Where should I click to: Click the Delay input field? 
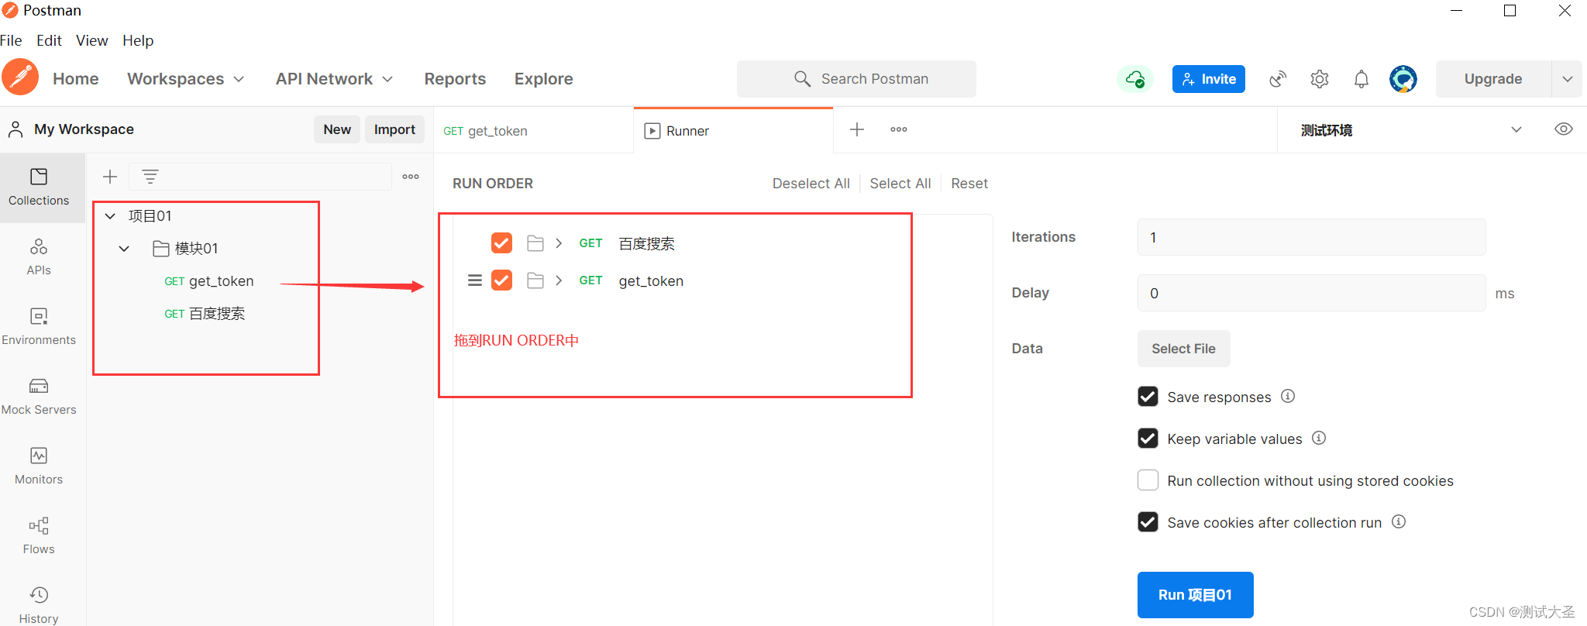pyautogui.click(x=1311, y=293)
